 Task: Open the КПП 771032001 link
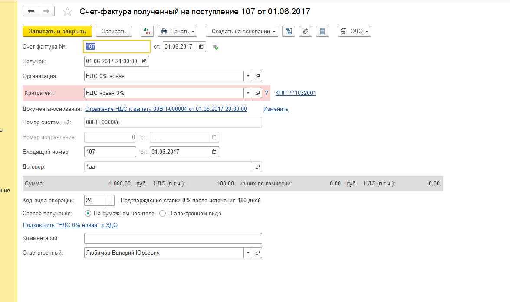(296, 93)
